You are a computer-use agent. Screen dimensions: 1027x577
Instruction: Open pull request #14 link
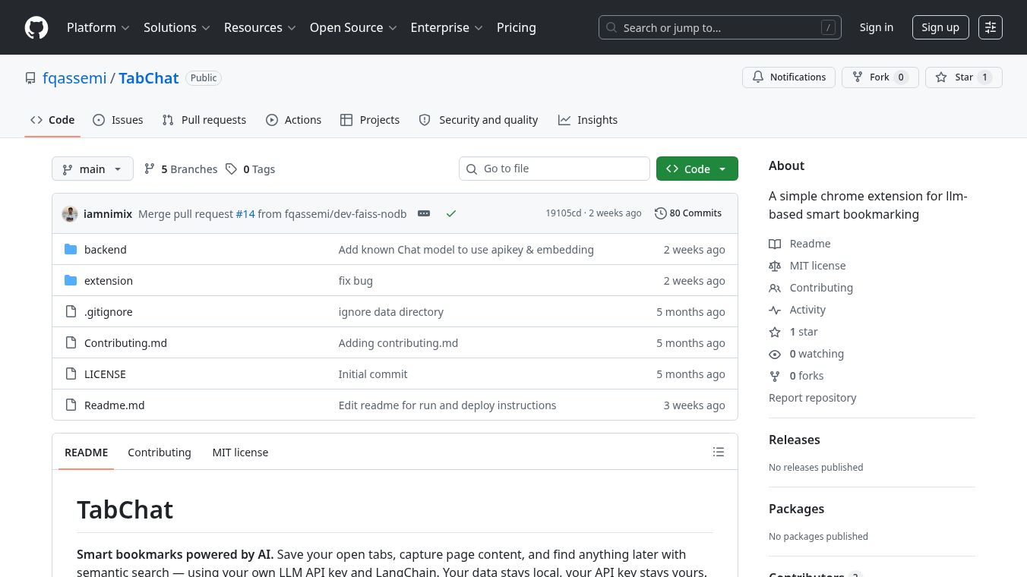click(245, 214)
